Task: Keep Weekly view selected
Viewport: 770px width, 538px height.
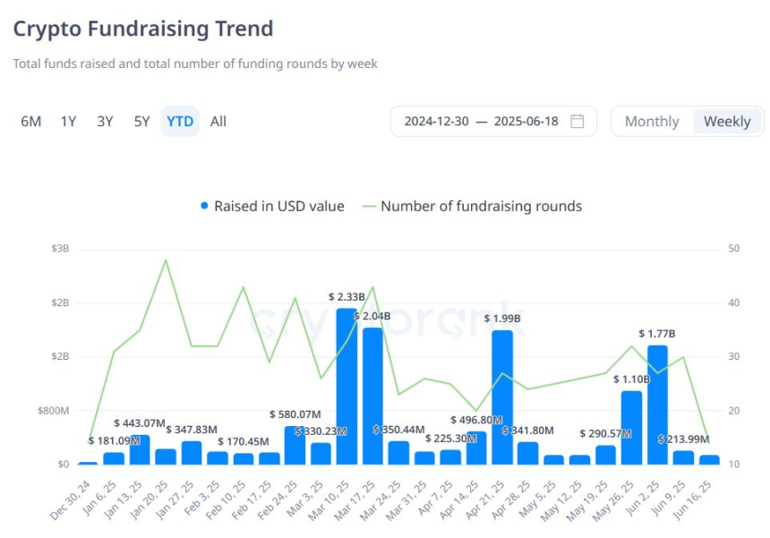Action: pos(727,121)
